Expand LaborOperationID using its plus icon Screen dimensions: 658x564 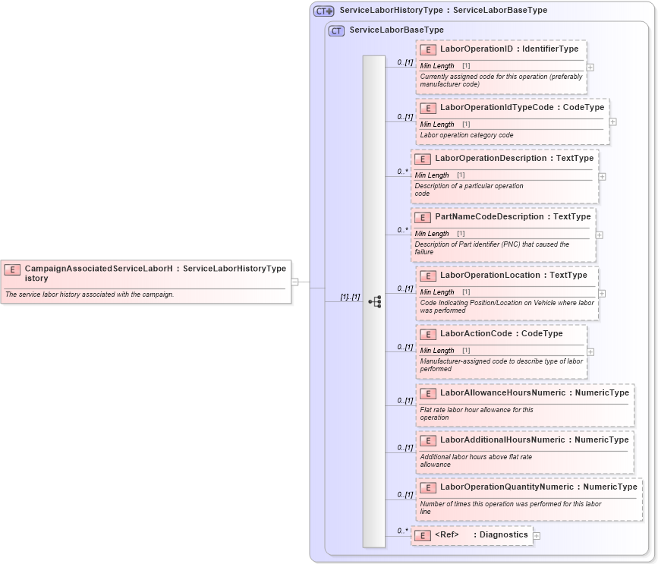pos(590,67)
